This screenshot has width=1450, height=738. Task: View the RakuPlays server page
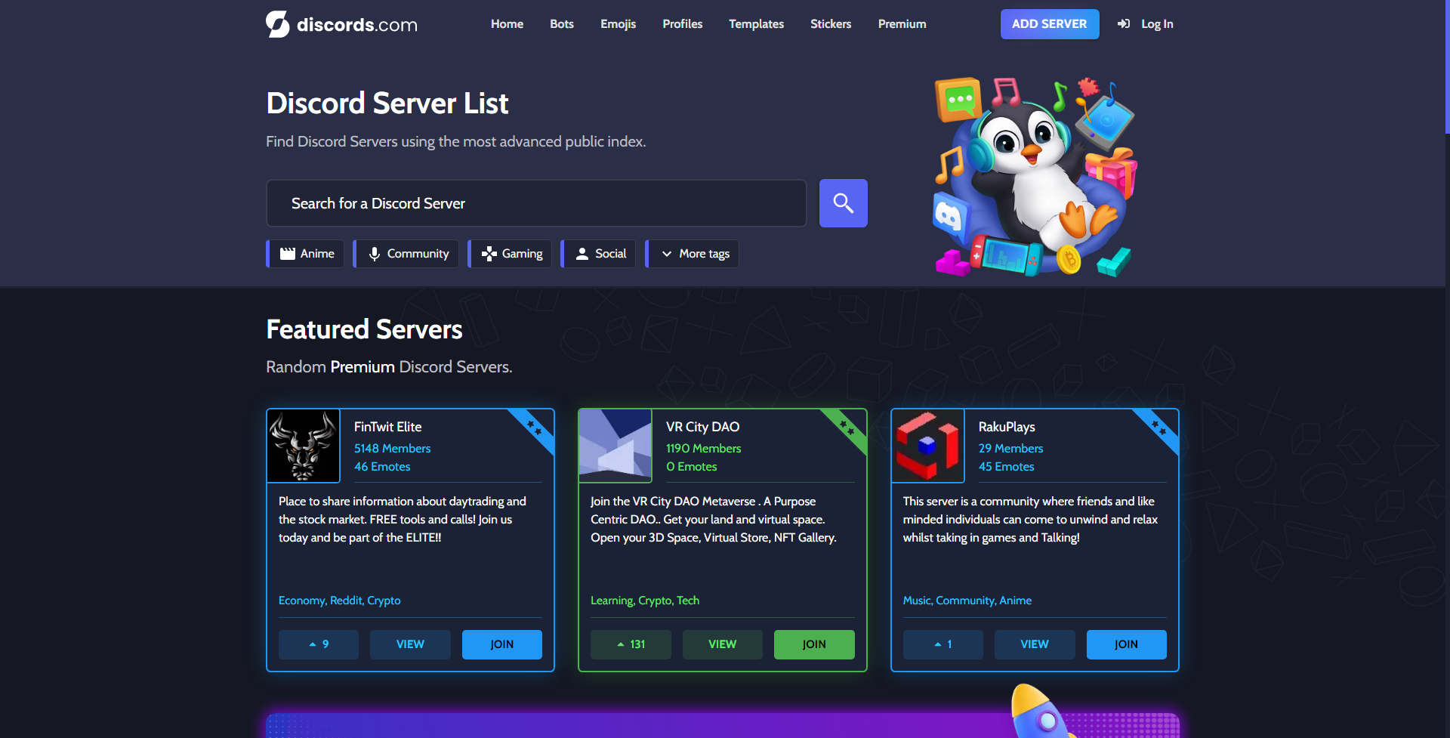coord(1034,644)
